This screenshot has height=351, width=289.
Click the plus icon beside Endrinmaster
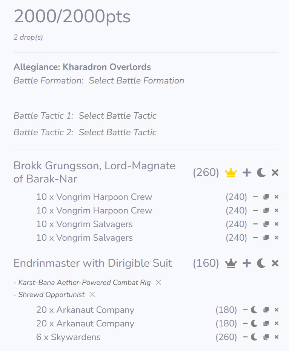(x=246, y=263)
